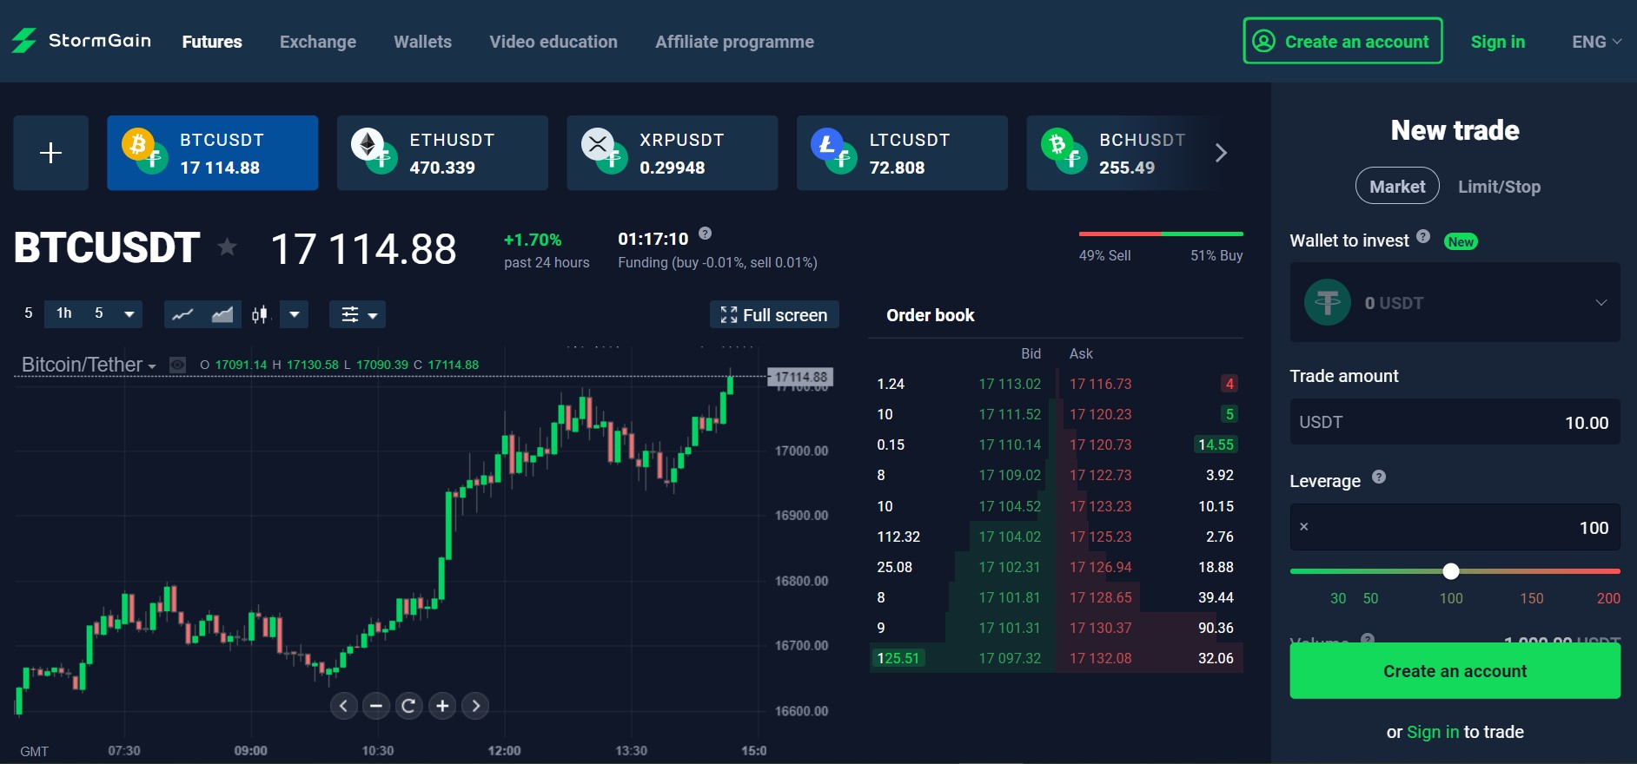Toggle Bitcoin/Tether series visibility eye

point(177,365)
